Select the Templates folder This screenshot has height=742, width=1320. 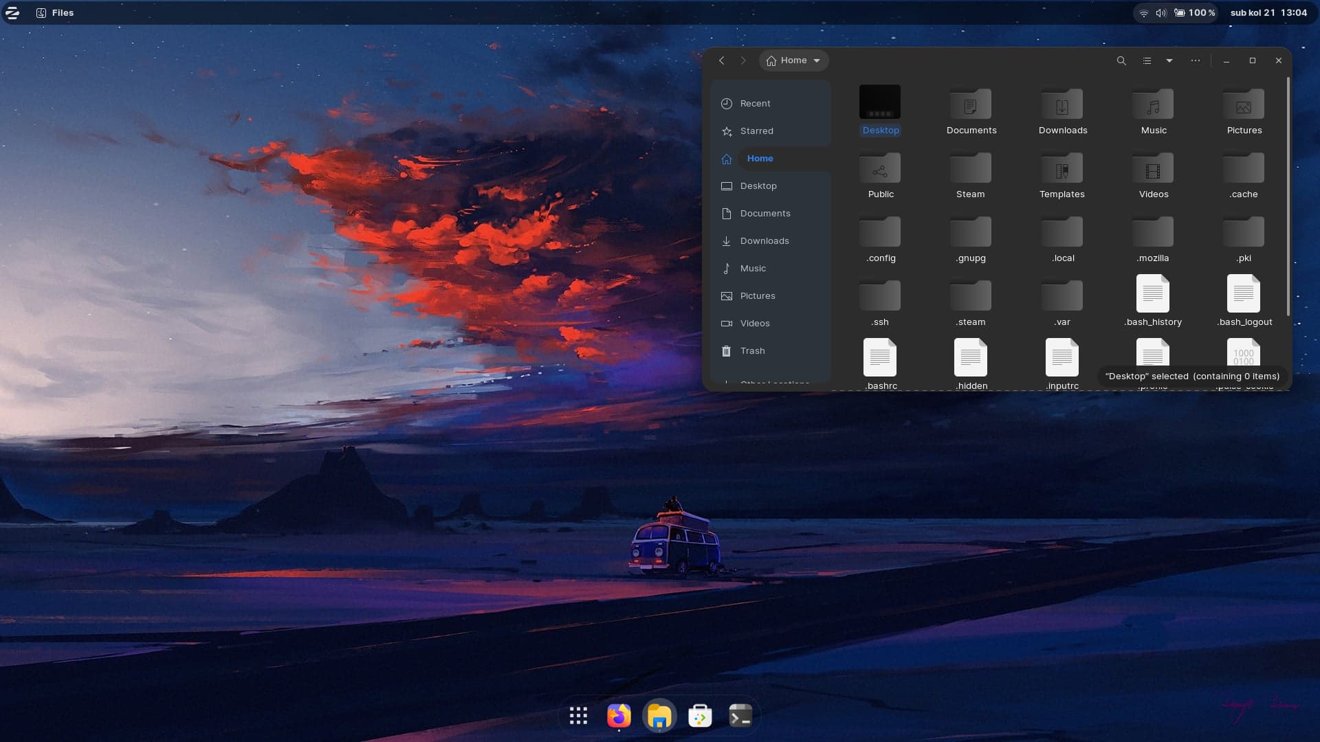(x=1061, y=168)
